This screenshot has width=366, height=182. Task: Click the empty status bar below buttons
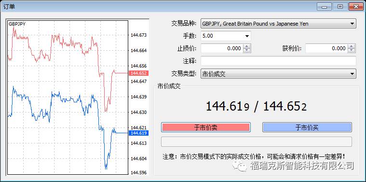coord(256,141)
